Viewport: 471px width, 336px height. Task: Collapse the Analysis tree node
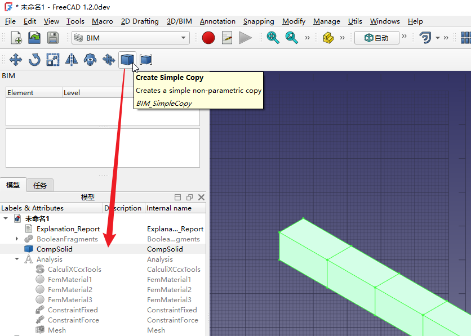point(17,259)
